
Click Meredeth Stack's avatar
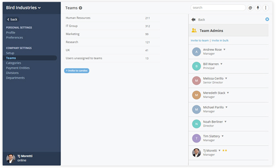point(197,95)
